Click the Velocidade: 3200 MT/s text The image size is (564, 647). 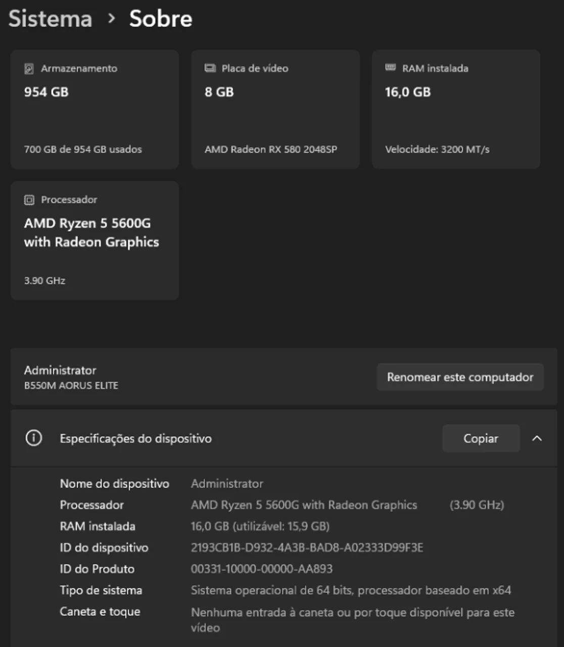coord(437,150)
